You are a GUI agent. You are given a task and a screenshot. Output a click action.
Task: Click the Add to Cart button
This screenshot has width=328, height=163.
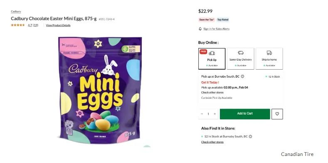pos(245,114)
